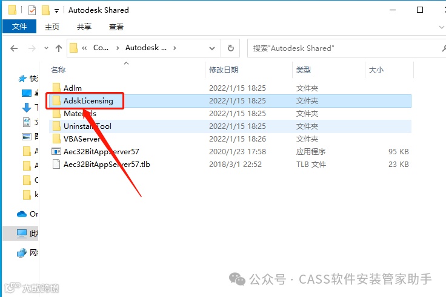This screenshot has height=297, width=446.
Task: Open Pictures icon in sidebar
Action: click(x=27, y=137)
